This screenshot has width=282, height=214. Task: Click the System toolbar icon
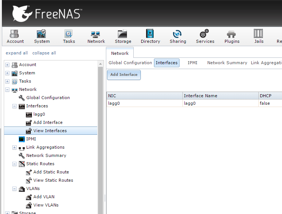click(42, 36)
